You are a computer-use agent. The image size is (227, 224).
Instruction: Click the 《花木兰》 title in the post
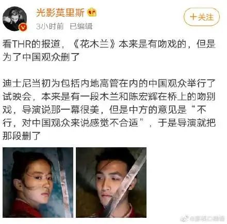point(94,44)
